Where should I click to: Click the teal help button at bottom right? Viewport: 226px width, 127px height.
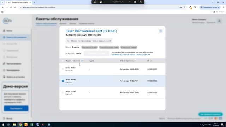pos(210,114)
